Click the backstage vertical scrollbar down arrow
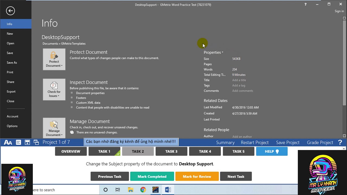Viewport: 347px width, 195px height. tap(344, 136)
